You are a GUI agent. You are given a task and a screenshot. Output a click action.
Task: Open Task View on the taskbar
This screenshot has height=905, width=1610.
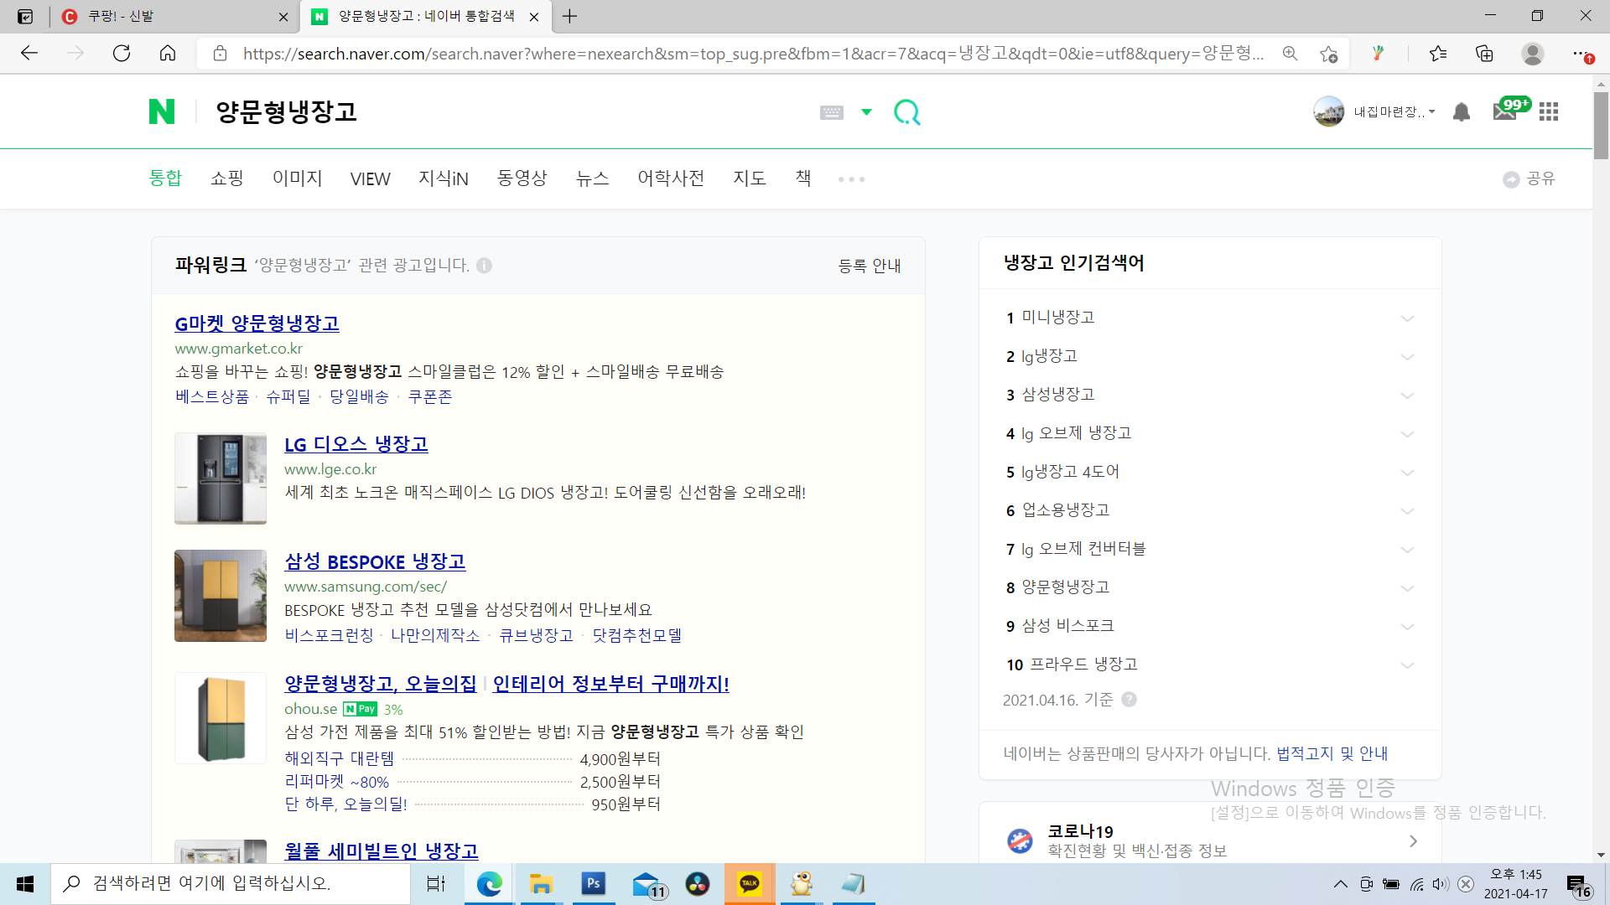[x=436, y=884]
